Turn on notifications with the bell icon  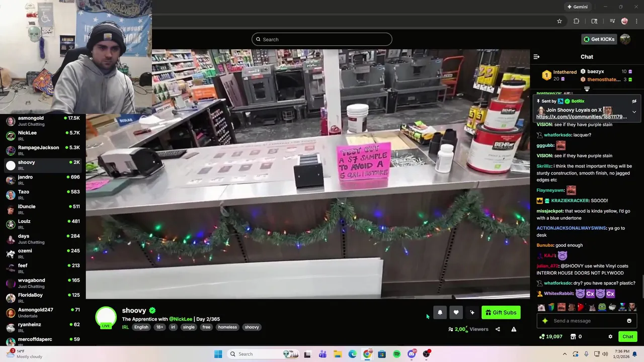(x=440, y=312)
